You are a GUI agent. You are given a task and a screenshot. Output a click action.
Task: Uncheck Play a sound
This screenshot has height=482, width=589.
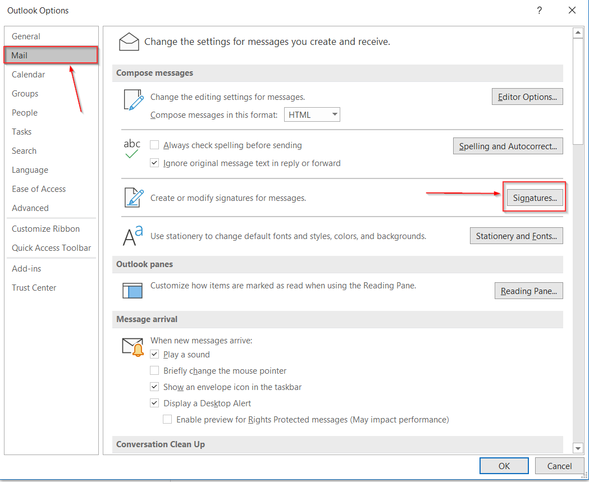[x=154, y=354]
